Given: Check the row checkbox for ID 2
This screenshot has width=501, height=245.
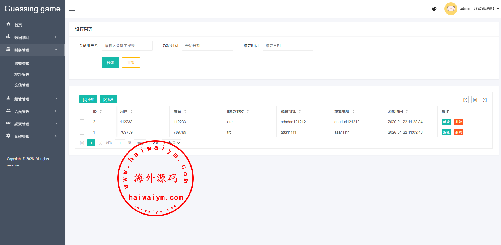Looking at the screenshot, I should click(x=82, y=122).
